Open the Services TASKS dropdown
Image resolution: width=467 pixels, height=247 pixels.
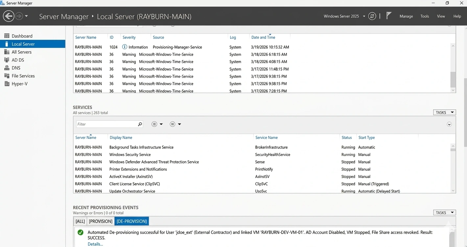(444, 112)
